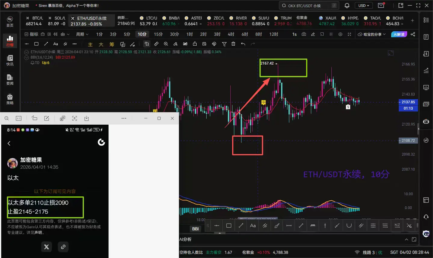Open the 要闻 headlines sidebar icon

coord(10,80)
